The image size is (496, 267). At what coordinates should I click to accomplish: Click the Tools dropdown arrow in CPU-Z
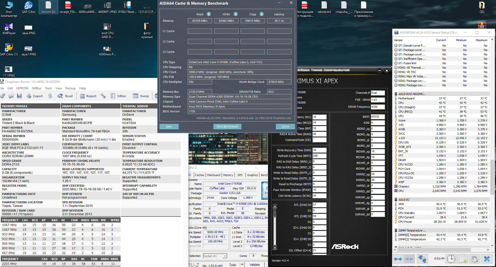point(242,265)
